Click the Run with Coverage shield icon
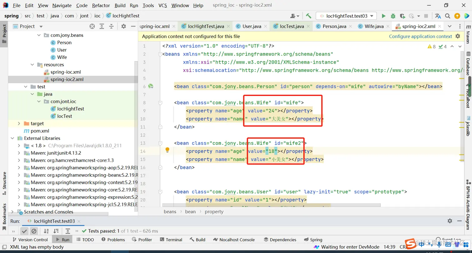The height and width of the screenshot is (253, 472). click(x=402, y=16)
